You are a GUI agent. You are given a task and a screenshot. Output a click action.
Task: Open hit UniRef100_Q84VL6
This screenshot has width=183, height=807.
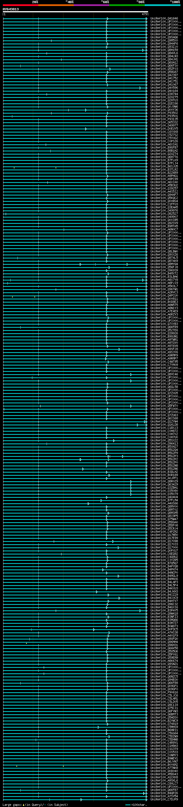164,53
